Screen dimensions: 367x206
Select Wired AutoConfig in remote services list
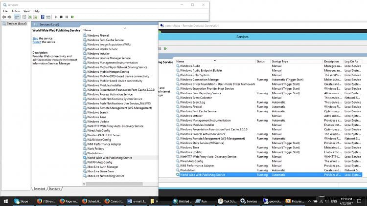[x=191, y=161]
